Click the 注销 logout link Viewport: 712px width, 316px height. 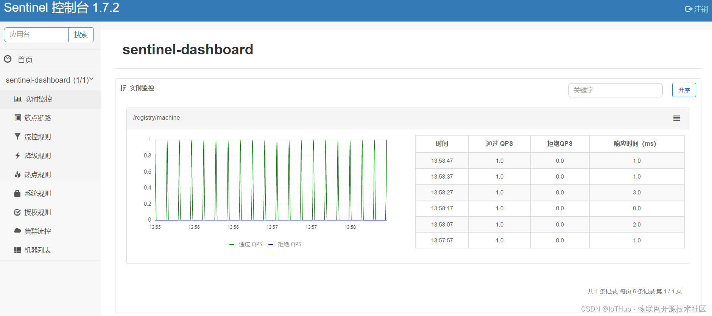[x=701, y=9]
